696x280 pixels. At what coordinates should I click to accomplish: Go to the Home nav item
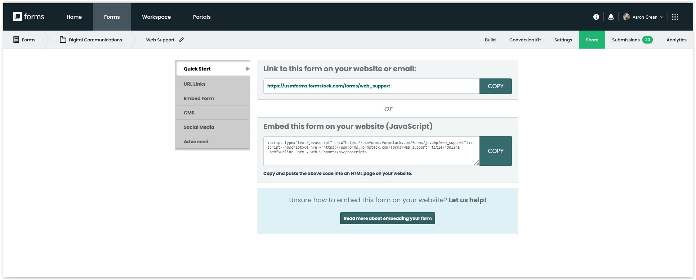74,17
